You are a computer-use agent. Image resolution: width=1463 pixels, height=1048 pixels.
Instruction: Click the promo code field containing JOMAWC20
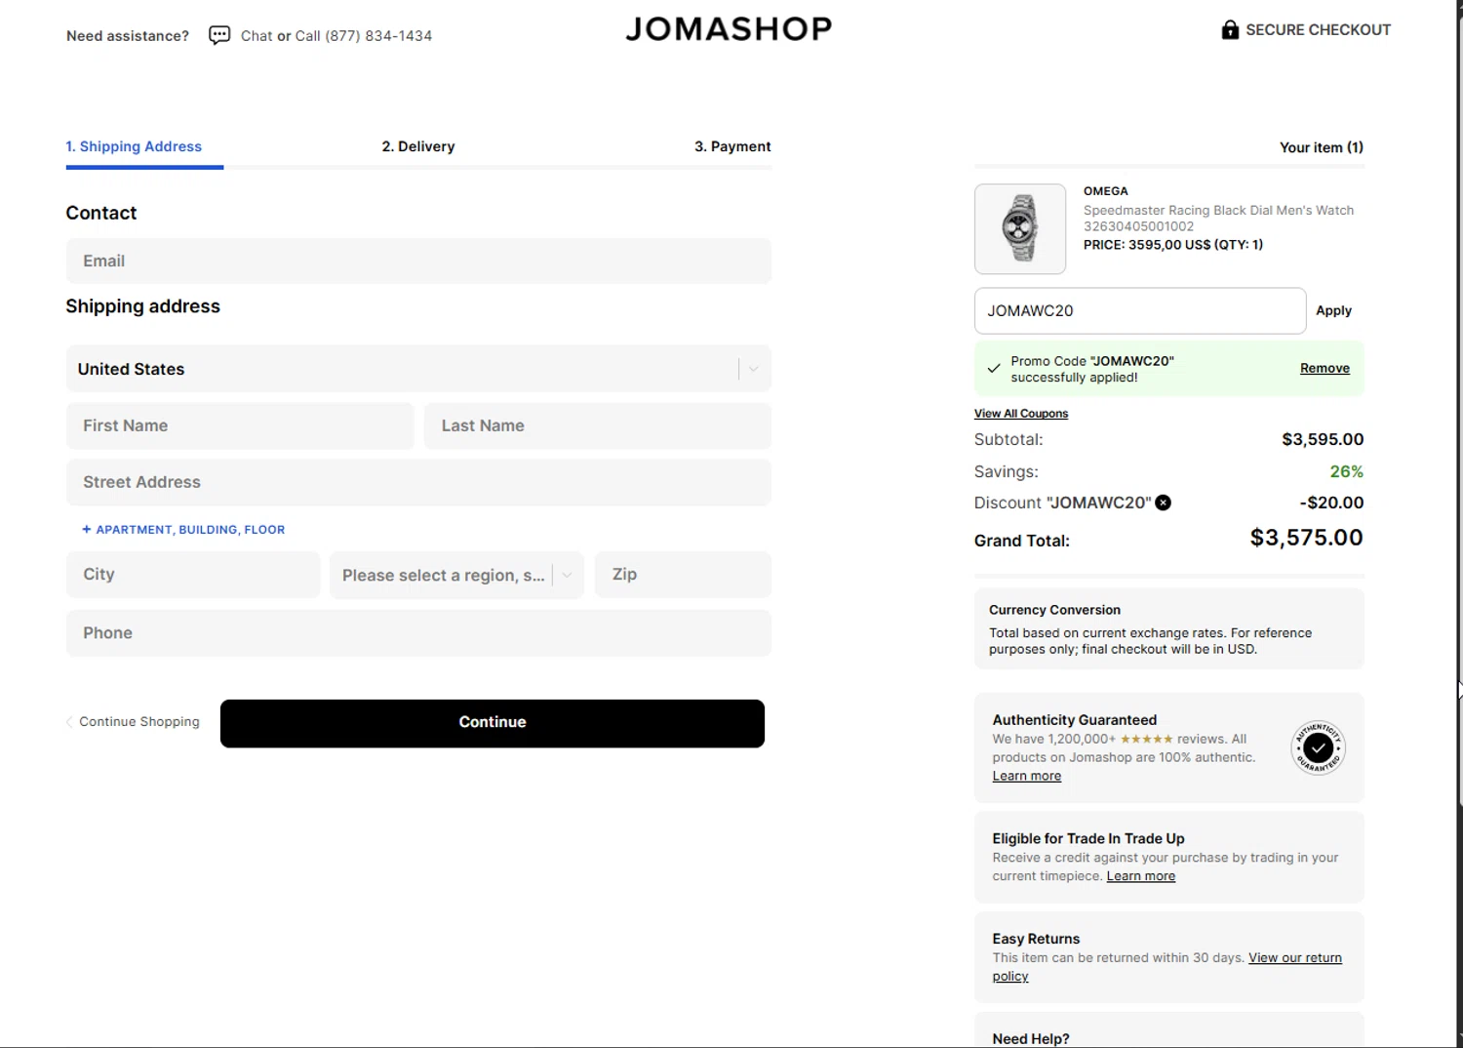coord(1140,310)
